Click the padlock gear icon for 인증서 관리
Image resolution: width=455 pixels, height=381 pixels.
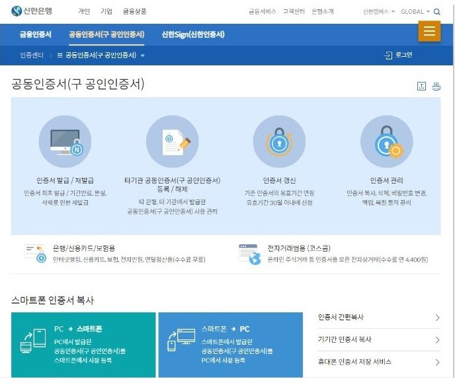pos(386,141)
